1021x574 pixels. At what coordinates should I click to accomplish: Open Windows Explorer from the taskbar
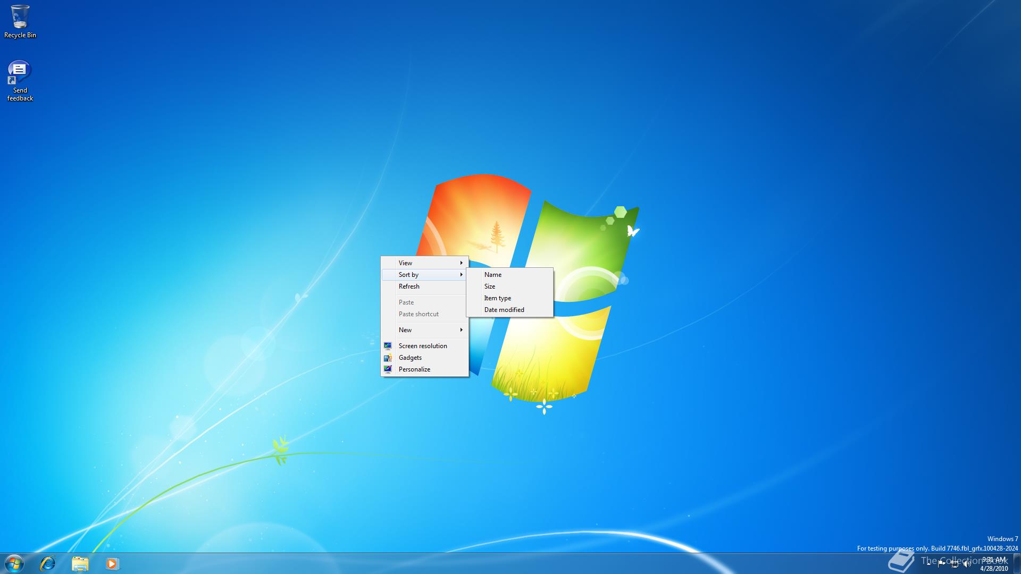(x=80, y=563)
